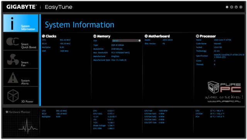Expand the memory Slot dropdown

(x=126, y=41)
